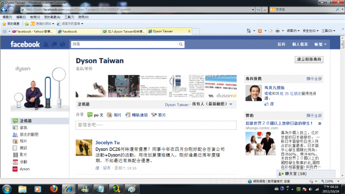
Task: Click the IE back navigation button
Action: (4, 10)
